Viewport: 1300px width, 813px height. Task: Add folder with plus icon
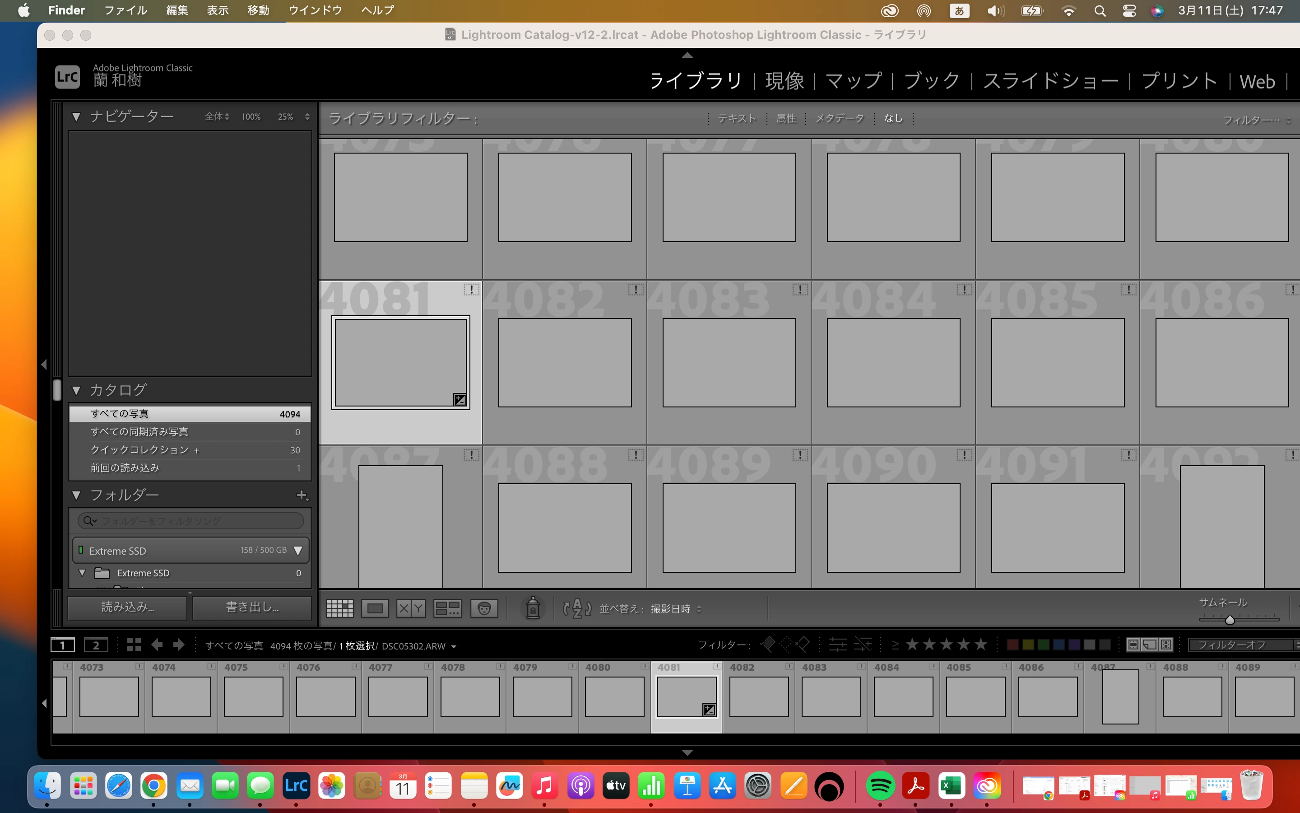pyautogui.click(x=302, y=495)
